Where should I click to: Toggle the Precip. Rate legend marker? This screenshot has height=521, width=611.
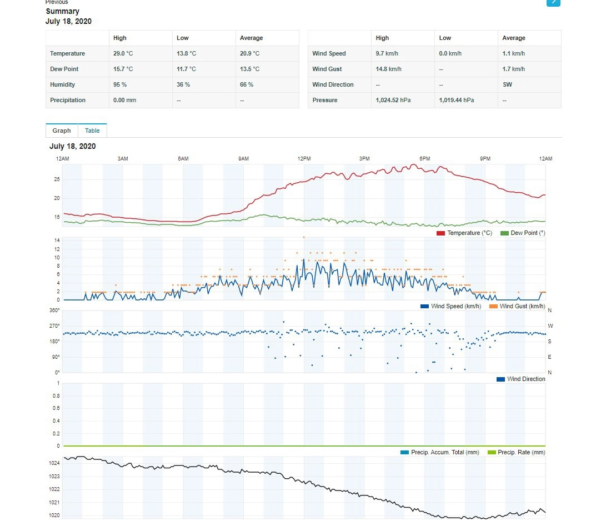coord(491,453)
